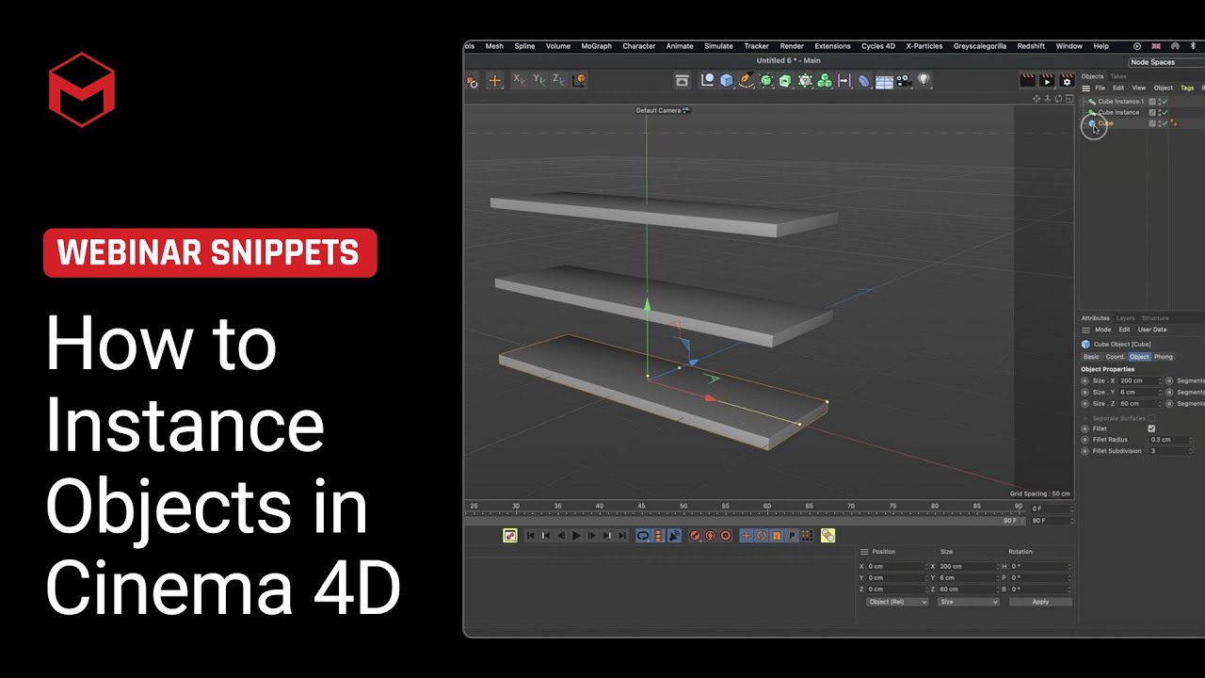Screen dimensions: 1205x678
Task: Open Edit Render Settings gear clapperboard
Action: point(1067,81)
